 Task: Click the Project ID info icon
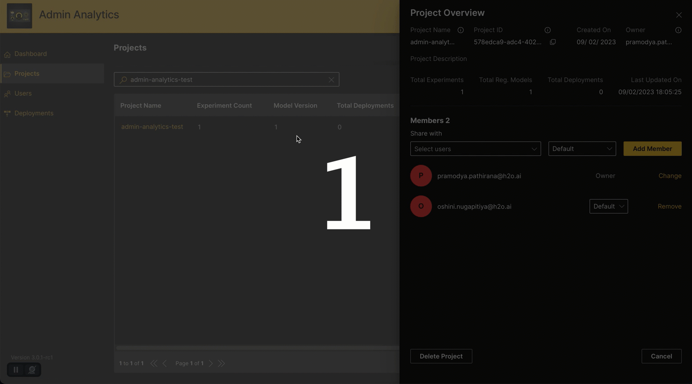coord(547,30)
